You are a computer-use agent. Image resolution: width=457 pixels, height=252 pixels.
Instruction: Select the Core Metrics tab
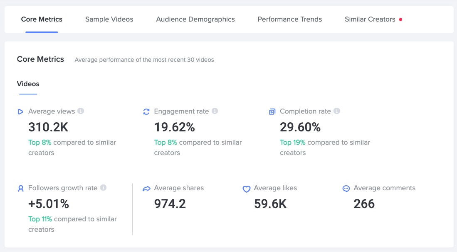click(x=42, y=19)
